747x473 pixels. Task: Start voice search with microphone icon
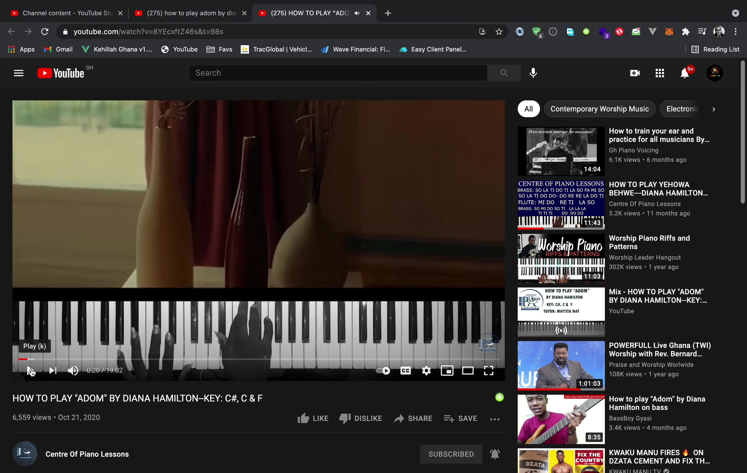pos(533,73)
